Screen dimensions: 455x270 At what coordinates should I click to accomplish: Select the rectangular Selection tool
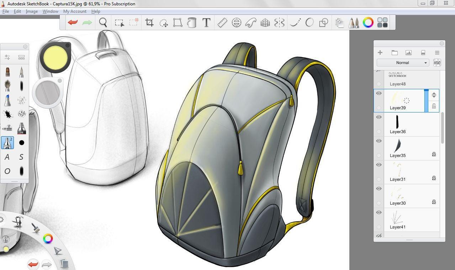pyautogui.click(x=120, y=23)
